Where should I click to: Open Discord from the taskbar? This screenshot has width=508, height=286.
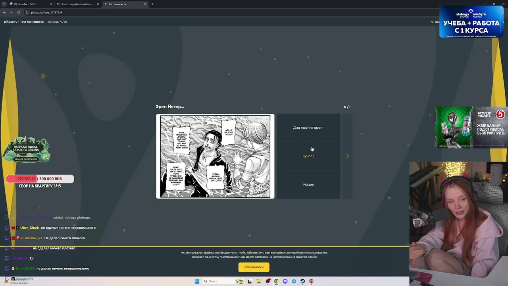click(285, 281)
